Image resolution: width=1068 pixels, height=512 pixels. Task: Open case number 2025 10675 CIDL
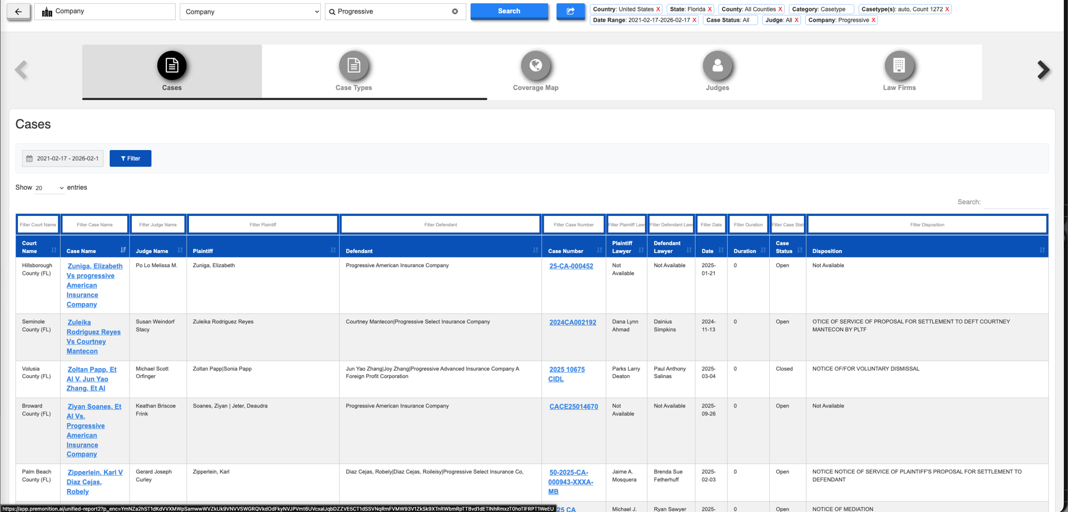566,374
